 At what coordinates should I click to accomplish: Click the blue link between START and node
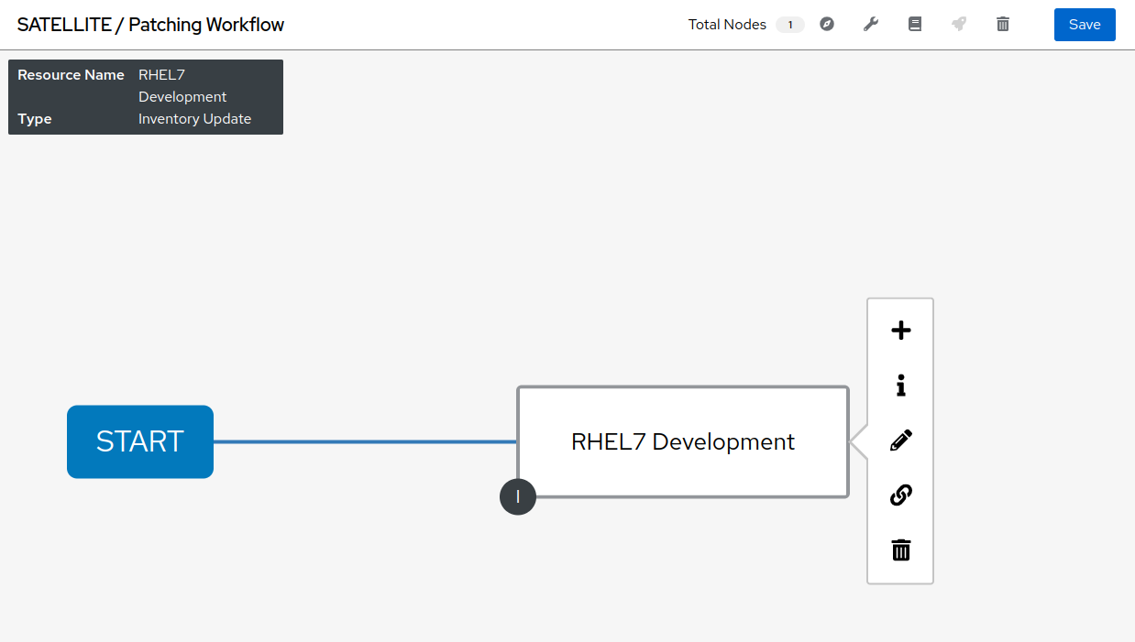(365, 441)
